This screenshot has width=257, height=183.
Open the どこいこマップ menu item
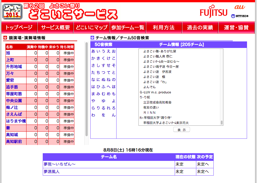[92, 28]
